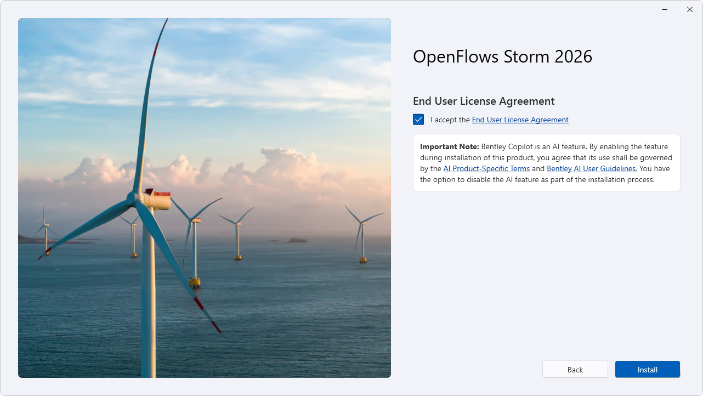Go back with the Back button
The width and height of the screenshot is (703, 396).
coord(575,370)
